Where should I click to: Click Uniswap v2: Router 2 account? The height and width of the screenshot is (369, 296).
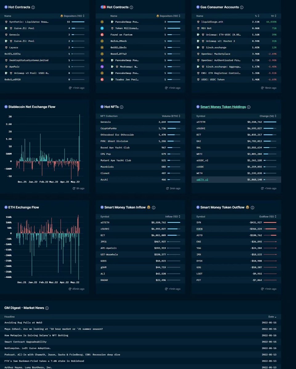pos(220,41)
